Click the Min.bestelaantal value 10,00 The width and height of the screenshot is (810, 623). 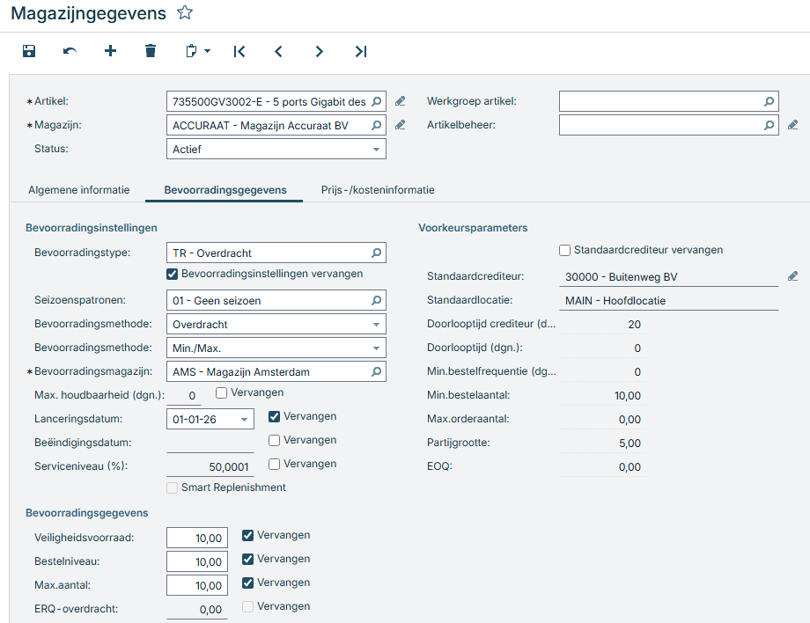click(603, 395)
